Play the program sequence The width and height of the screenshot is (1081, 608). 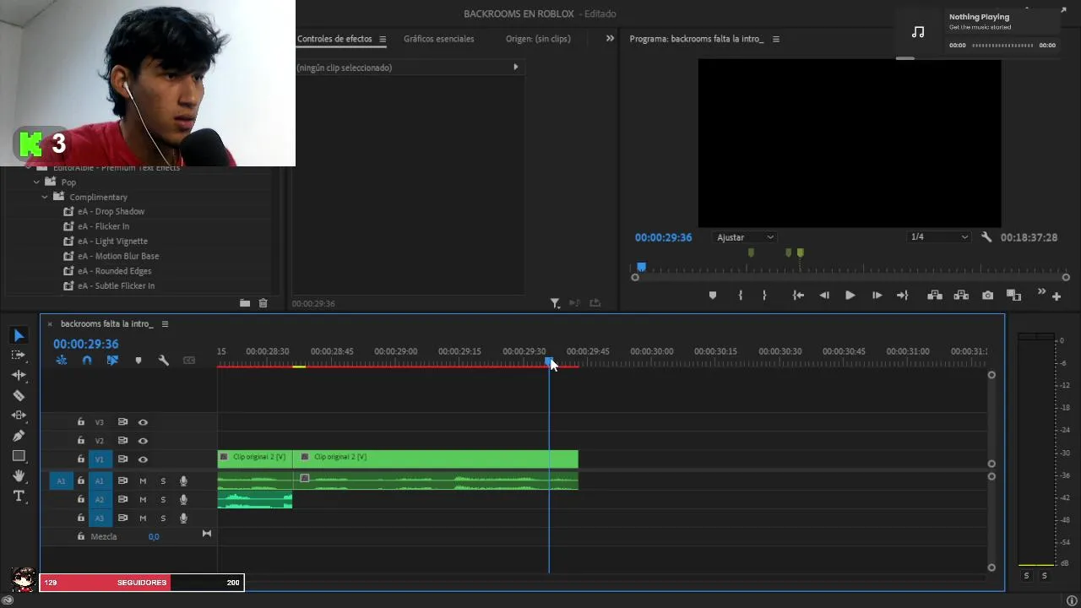point(850,296)
